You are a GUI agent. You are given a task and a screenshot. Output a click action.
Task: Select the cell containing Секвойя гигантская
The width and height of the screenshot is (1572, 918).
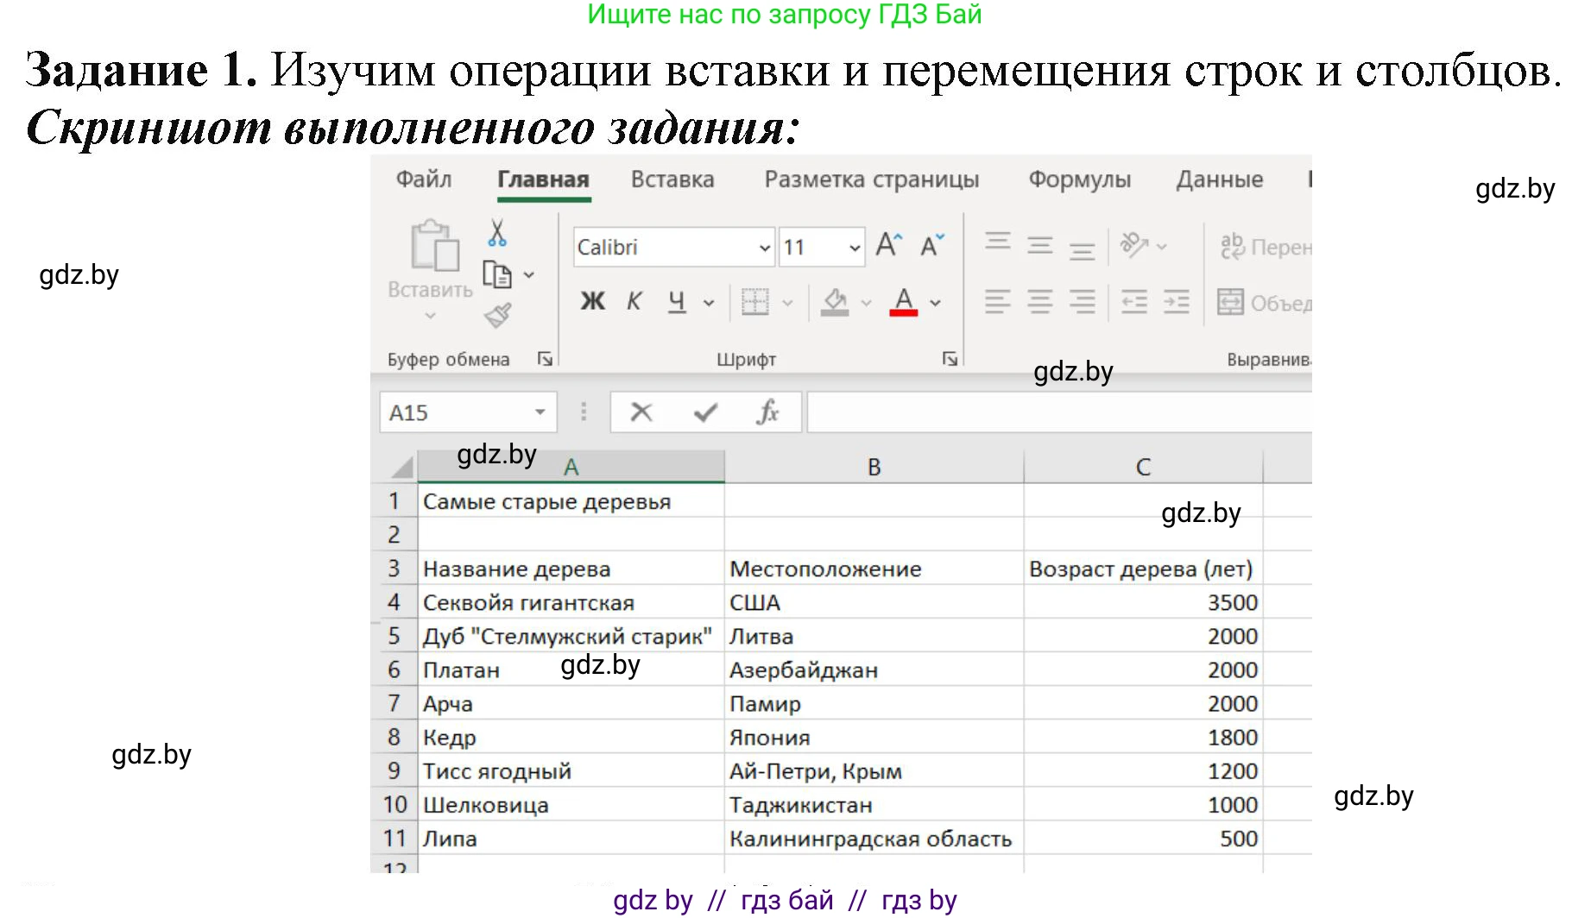[x=571, y=602]
